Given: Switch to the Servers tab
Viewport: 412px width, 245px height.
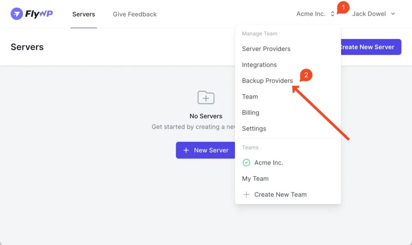Looking at the screenshot, I should [x=84, y=14].
